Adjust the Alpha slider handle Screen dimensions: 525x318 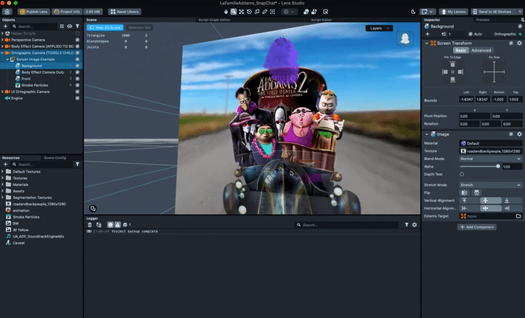pos(498,166)
